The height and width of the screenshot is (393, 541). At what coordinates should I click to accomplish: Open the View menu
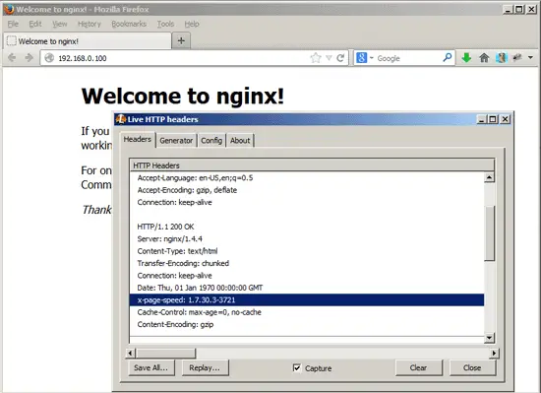(x=60, y=24)
